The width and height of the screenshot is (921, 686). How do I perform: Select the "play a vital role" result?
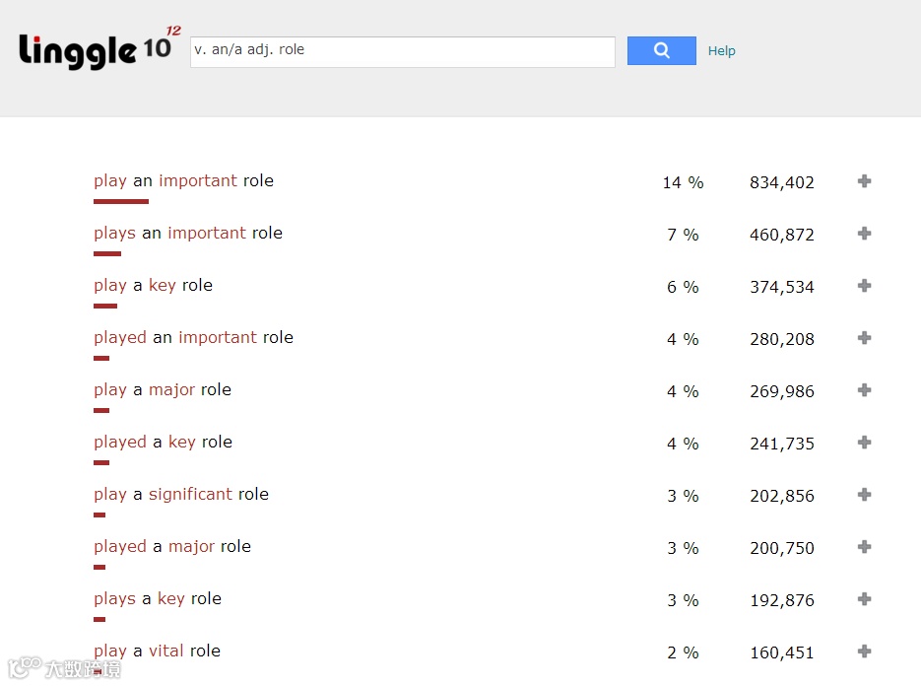157,652
